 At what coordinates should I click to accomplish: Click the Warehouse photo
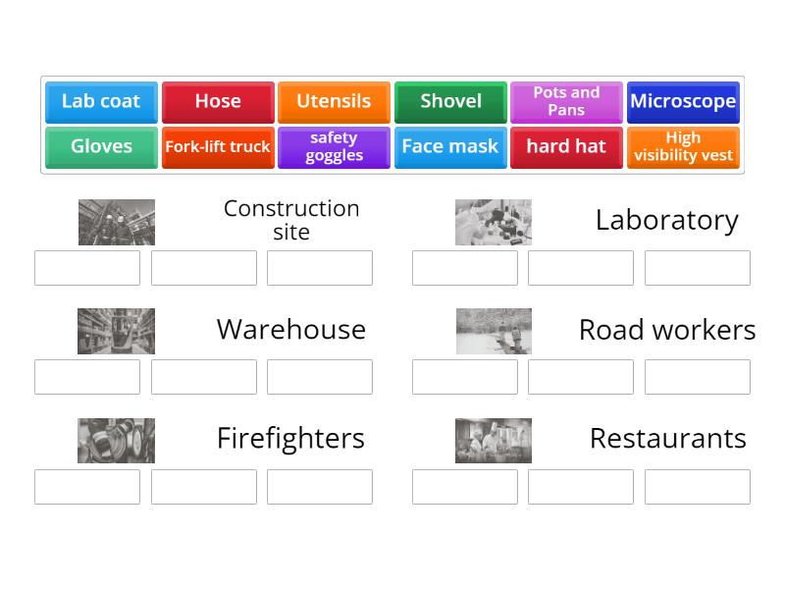click(x=117, y=331)
